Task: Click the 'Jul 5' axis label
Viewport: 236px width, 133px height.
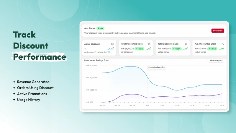Action: [207, 106]
